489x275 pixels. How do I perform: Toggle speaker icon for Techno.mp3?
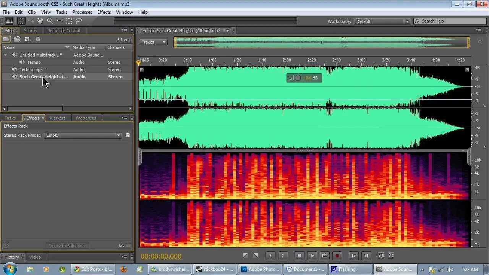click(14, 70)
